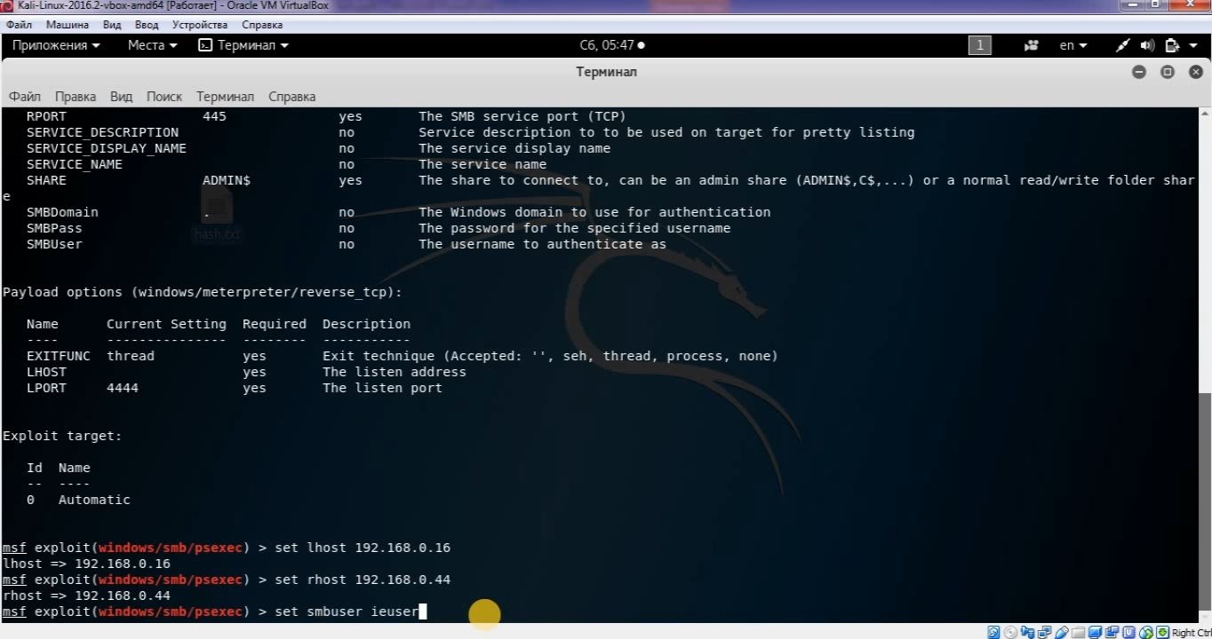Close the Терминал window
Screen dimensions: 1212x639
(x=1196, y=72)
